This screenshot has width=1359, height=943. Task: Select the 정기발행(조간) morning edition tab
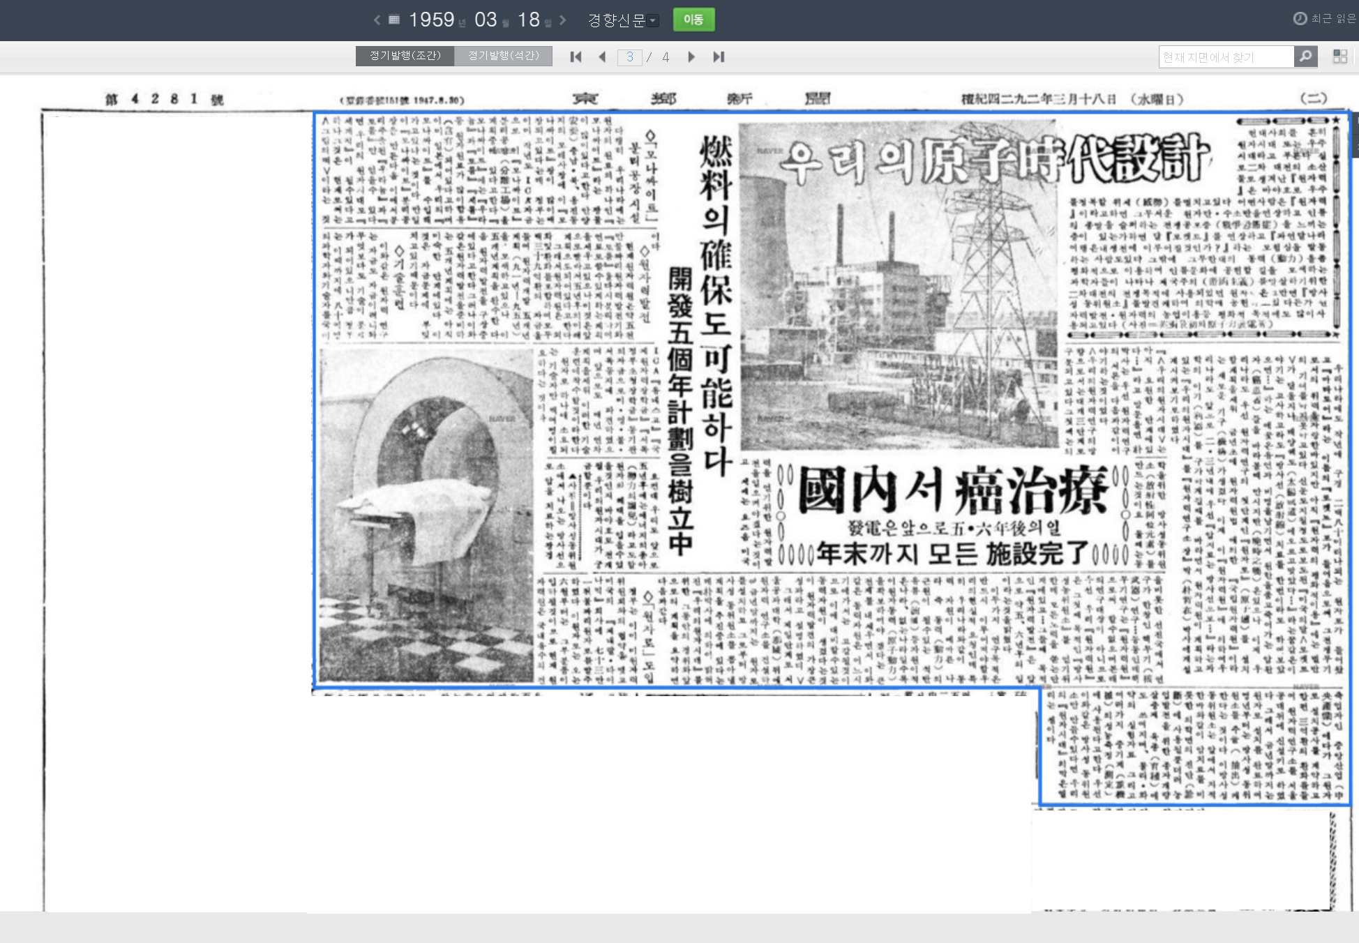405,56
